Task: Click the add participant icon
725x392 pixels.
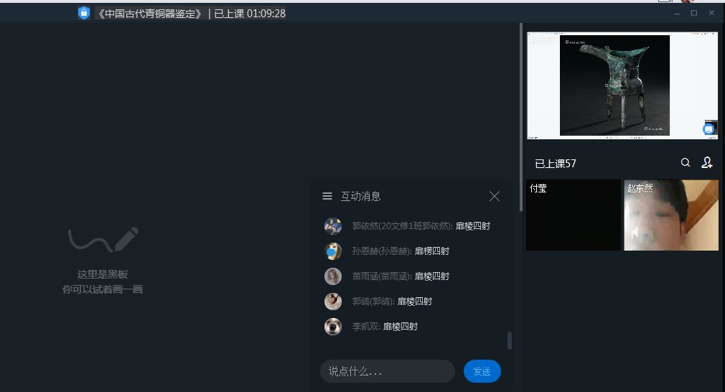Action: coord(706,162)
